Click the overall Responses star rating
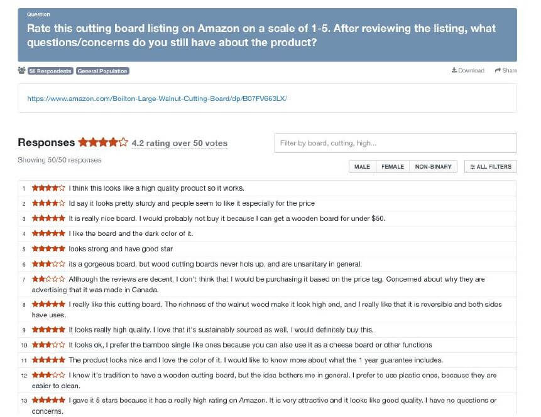Screen dimensions: 541x417 point(103,143)
